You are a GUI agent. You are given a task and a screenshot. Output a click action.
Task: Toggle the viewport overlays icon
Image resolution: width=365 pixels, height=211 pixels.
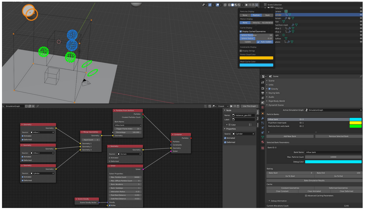click(217, 5)
